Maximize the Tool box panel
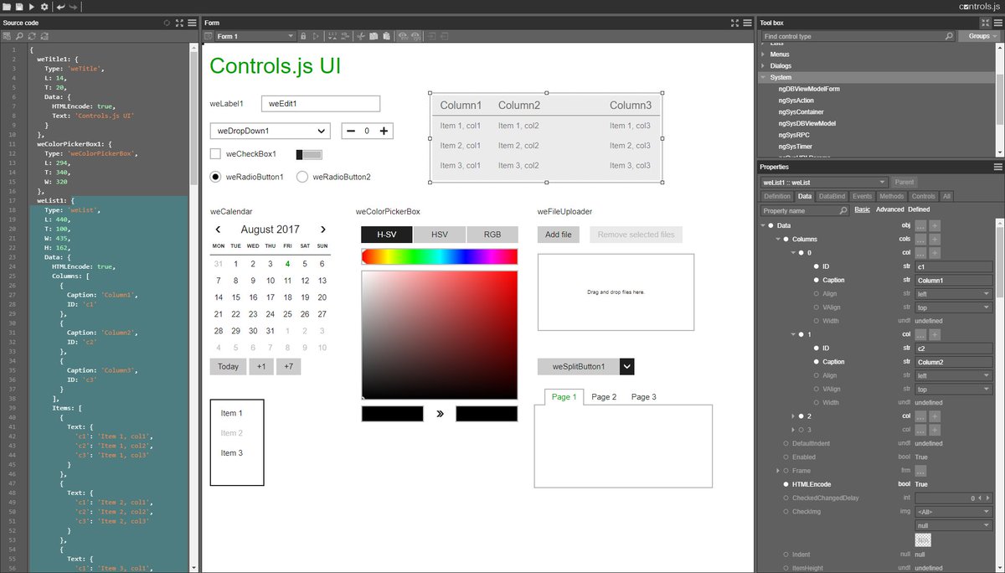The height and width of the screenshot is (573, 1005). (x=985, y=23)
